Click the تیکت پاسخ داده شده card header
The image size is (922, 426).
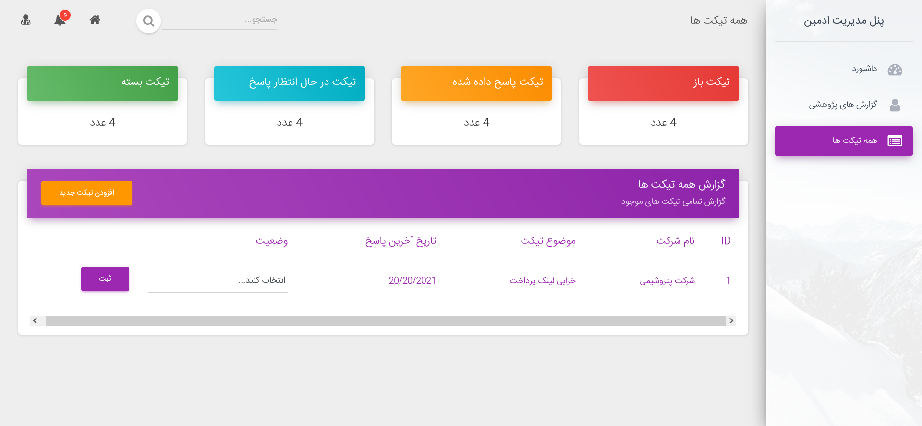point(476,83)
